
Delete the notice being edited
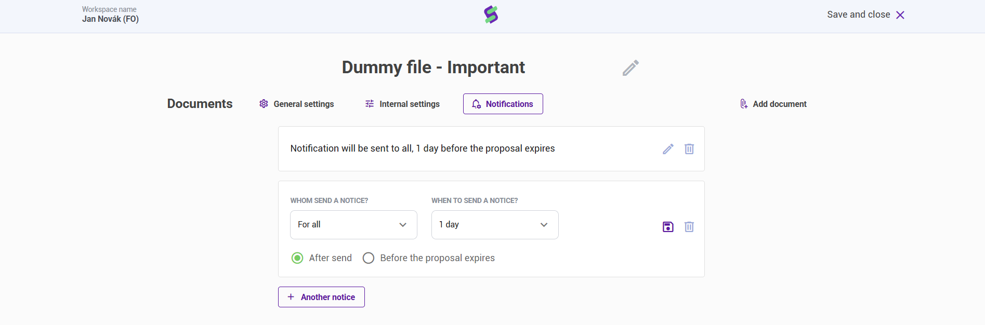pos(689,227)
